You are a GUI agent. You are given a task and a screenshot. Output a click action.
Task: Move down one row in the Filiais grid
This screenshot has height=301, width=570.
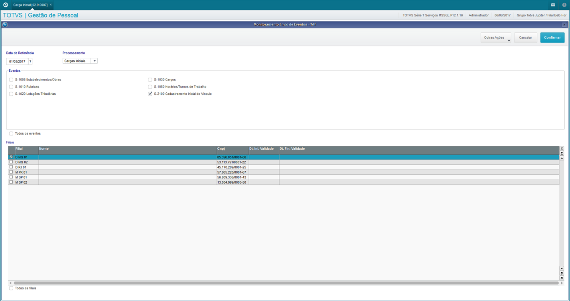coord(562,268)
